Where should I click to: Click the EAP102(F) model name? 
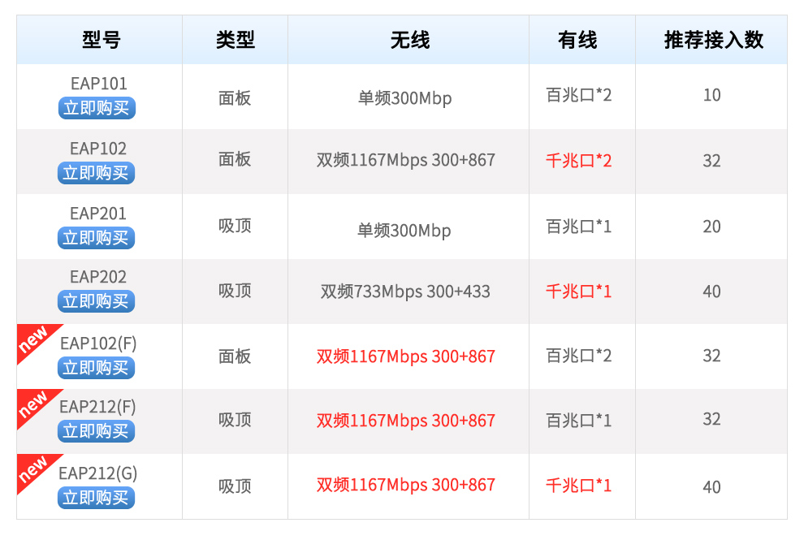[x=98, y=343]
